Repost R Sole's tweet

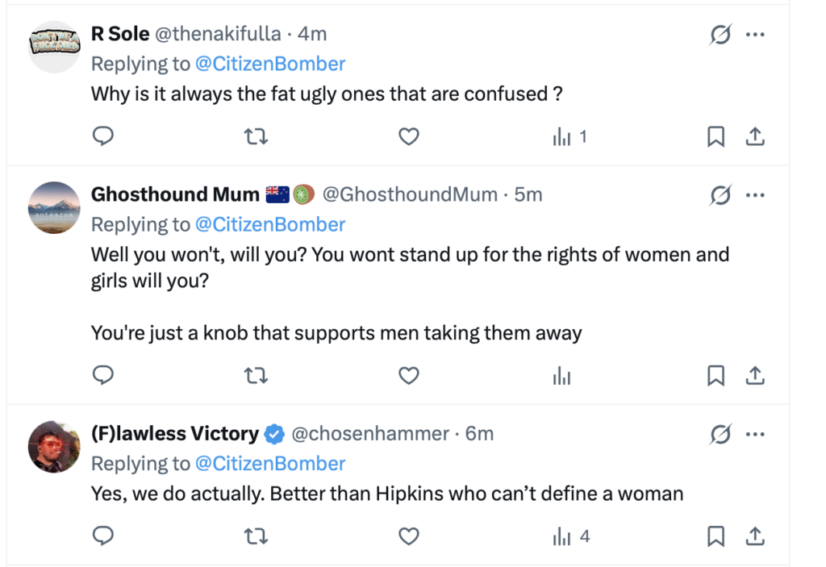coord(256,137)
